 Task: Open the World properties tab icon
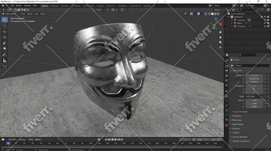227,85
